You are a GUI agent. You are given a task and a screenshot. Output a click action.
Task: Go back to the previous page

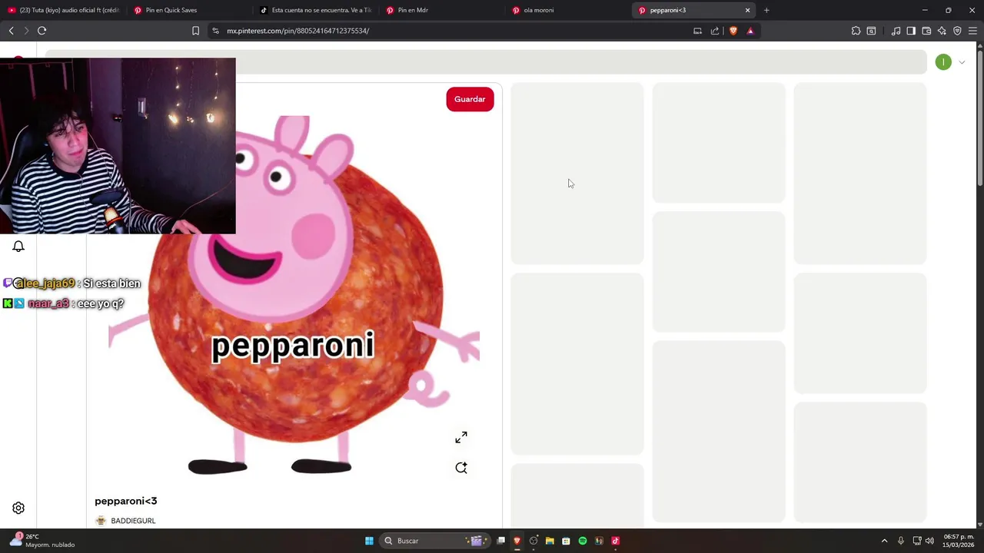tap(11, 31)
